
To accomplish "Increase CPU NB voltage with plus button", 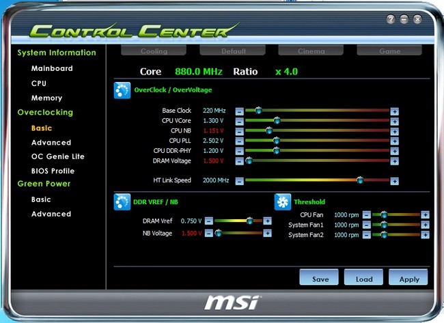I will (394, 131).
